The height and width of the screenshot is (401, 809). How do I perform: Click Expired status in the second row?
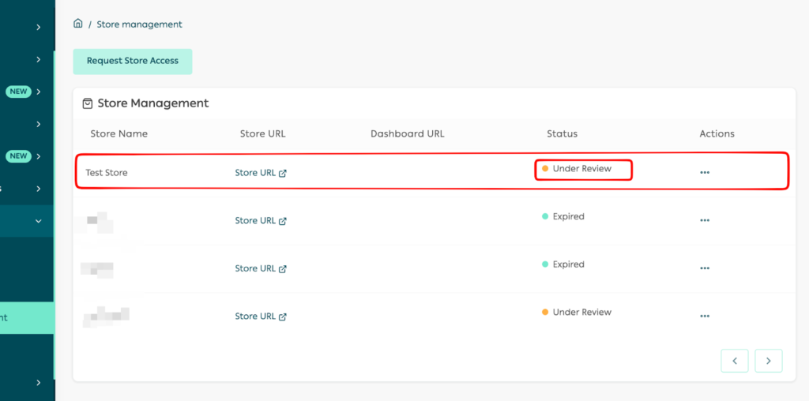click(x=563, y=216)
